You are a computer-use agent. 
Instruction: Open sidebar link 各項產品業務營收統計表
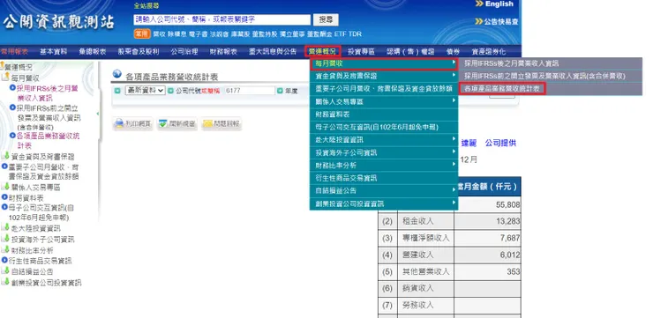[x=49, y=141]
